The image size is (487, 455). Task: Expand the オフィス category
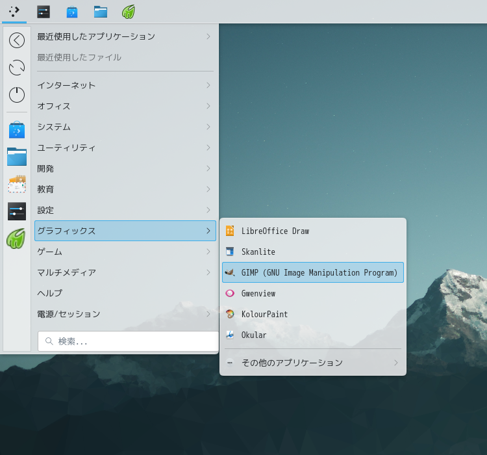[125, 106]
